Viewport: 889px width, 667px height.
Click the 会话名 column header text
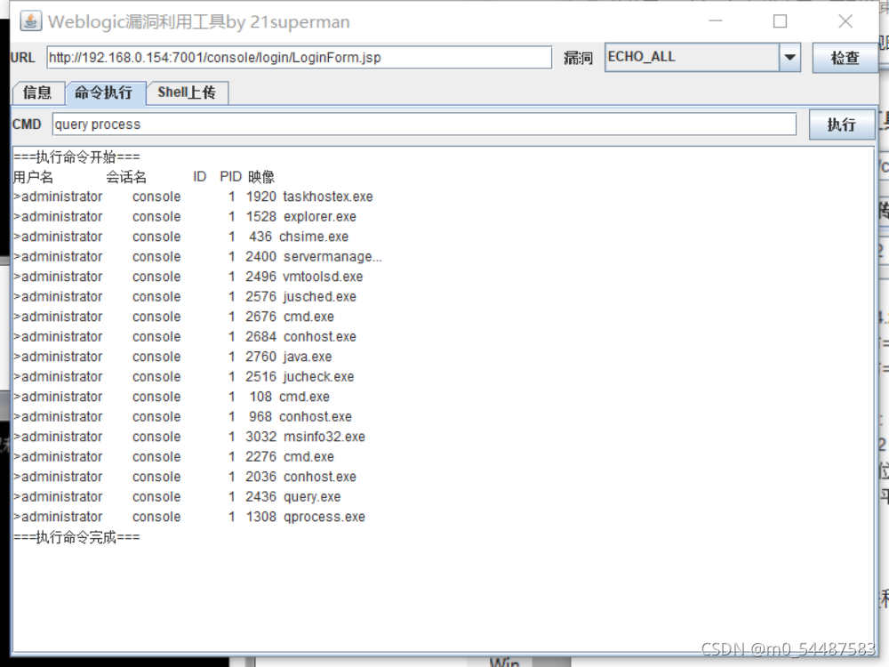point(126,177)
